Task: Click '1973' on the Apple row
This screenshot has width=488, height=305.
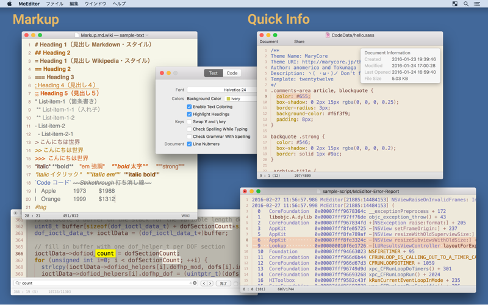Action: tap(79, 191)
